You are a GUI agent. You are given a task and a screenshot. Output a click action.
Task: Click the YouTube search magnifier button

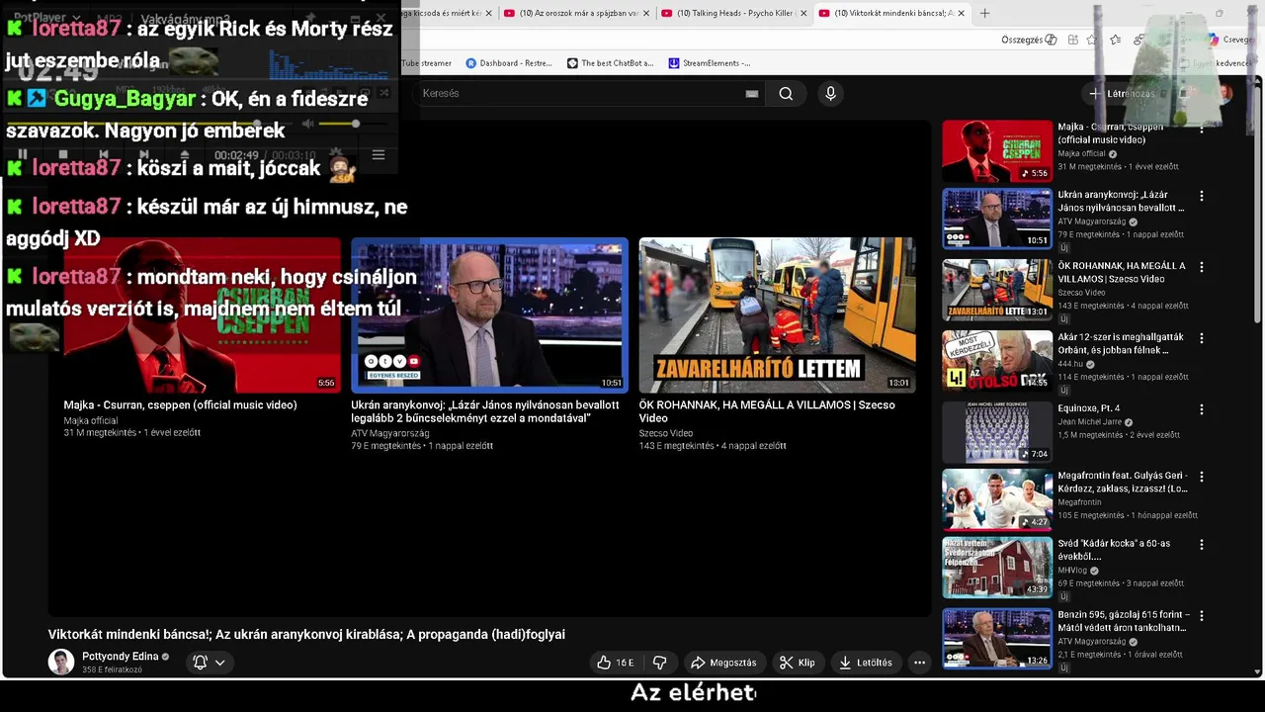click(x=786, y=94)
